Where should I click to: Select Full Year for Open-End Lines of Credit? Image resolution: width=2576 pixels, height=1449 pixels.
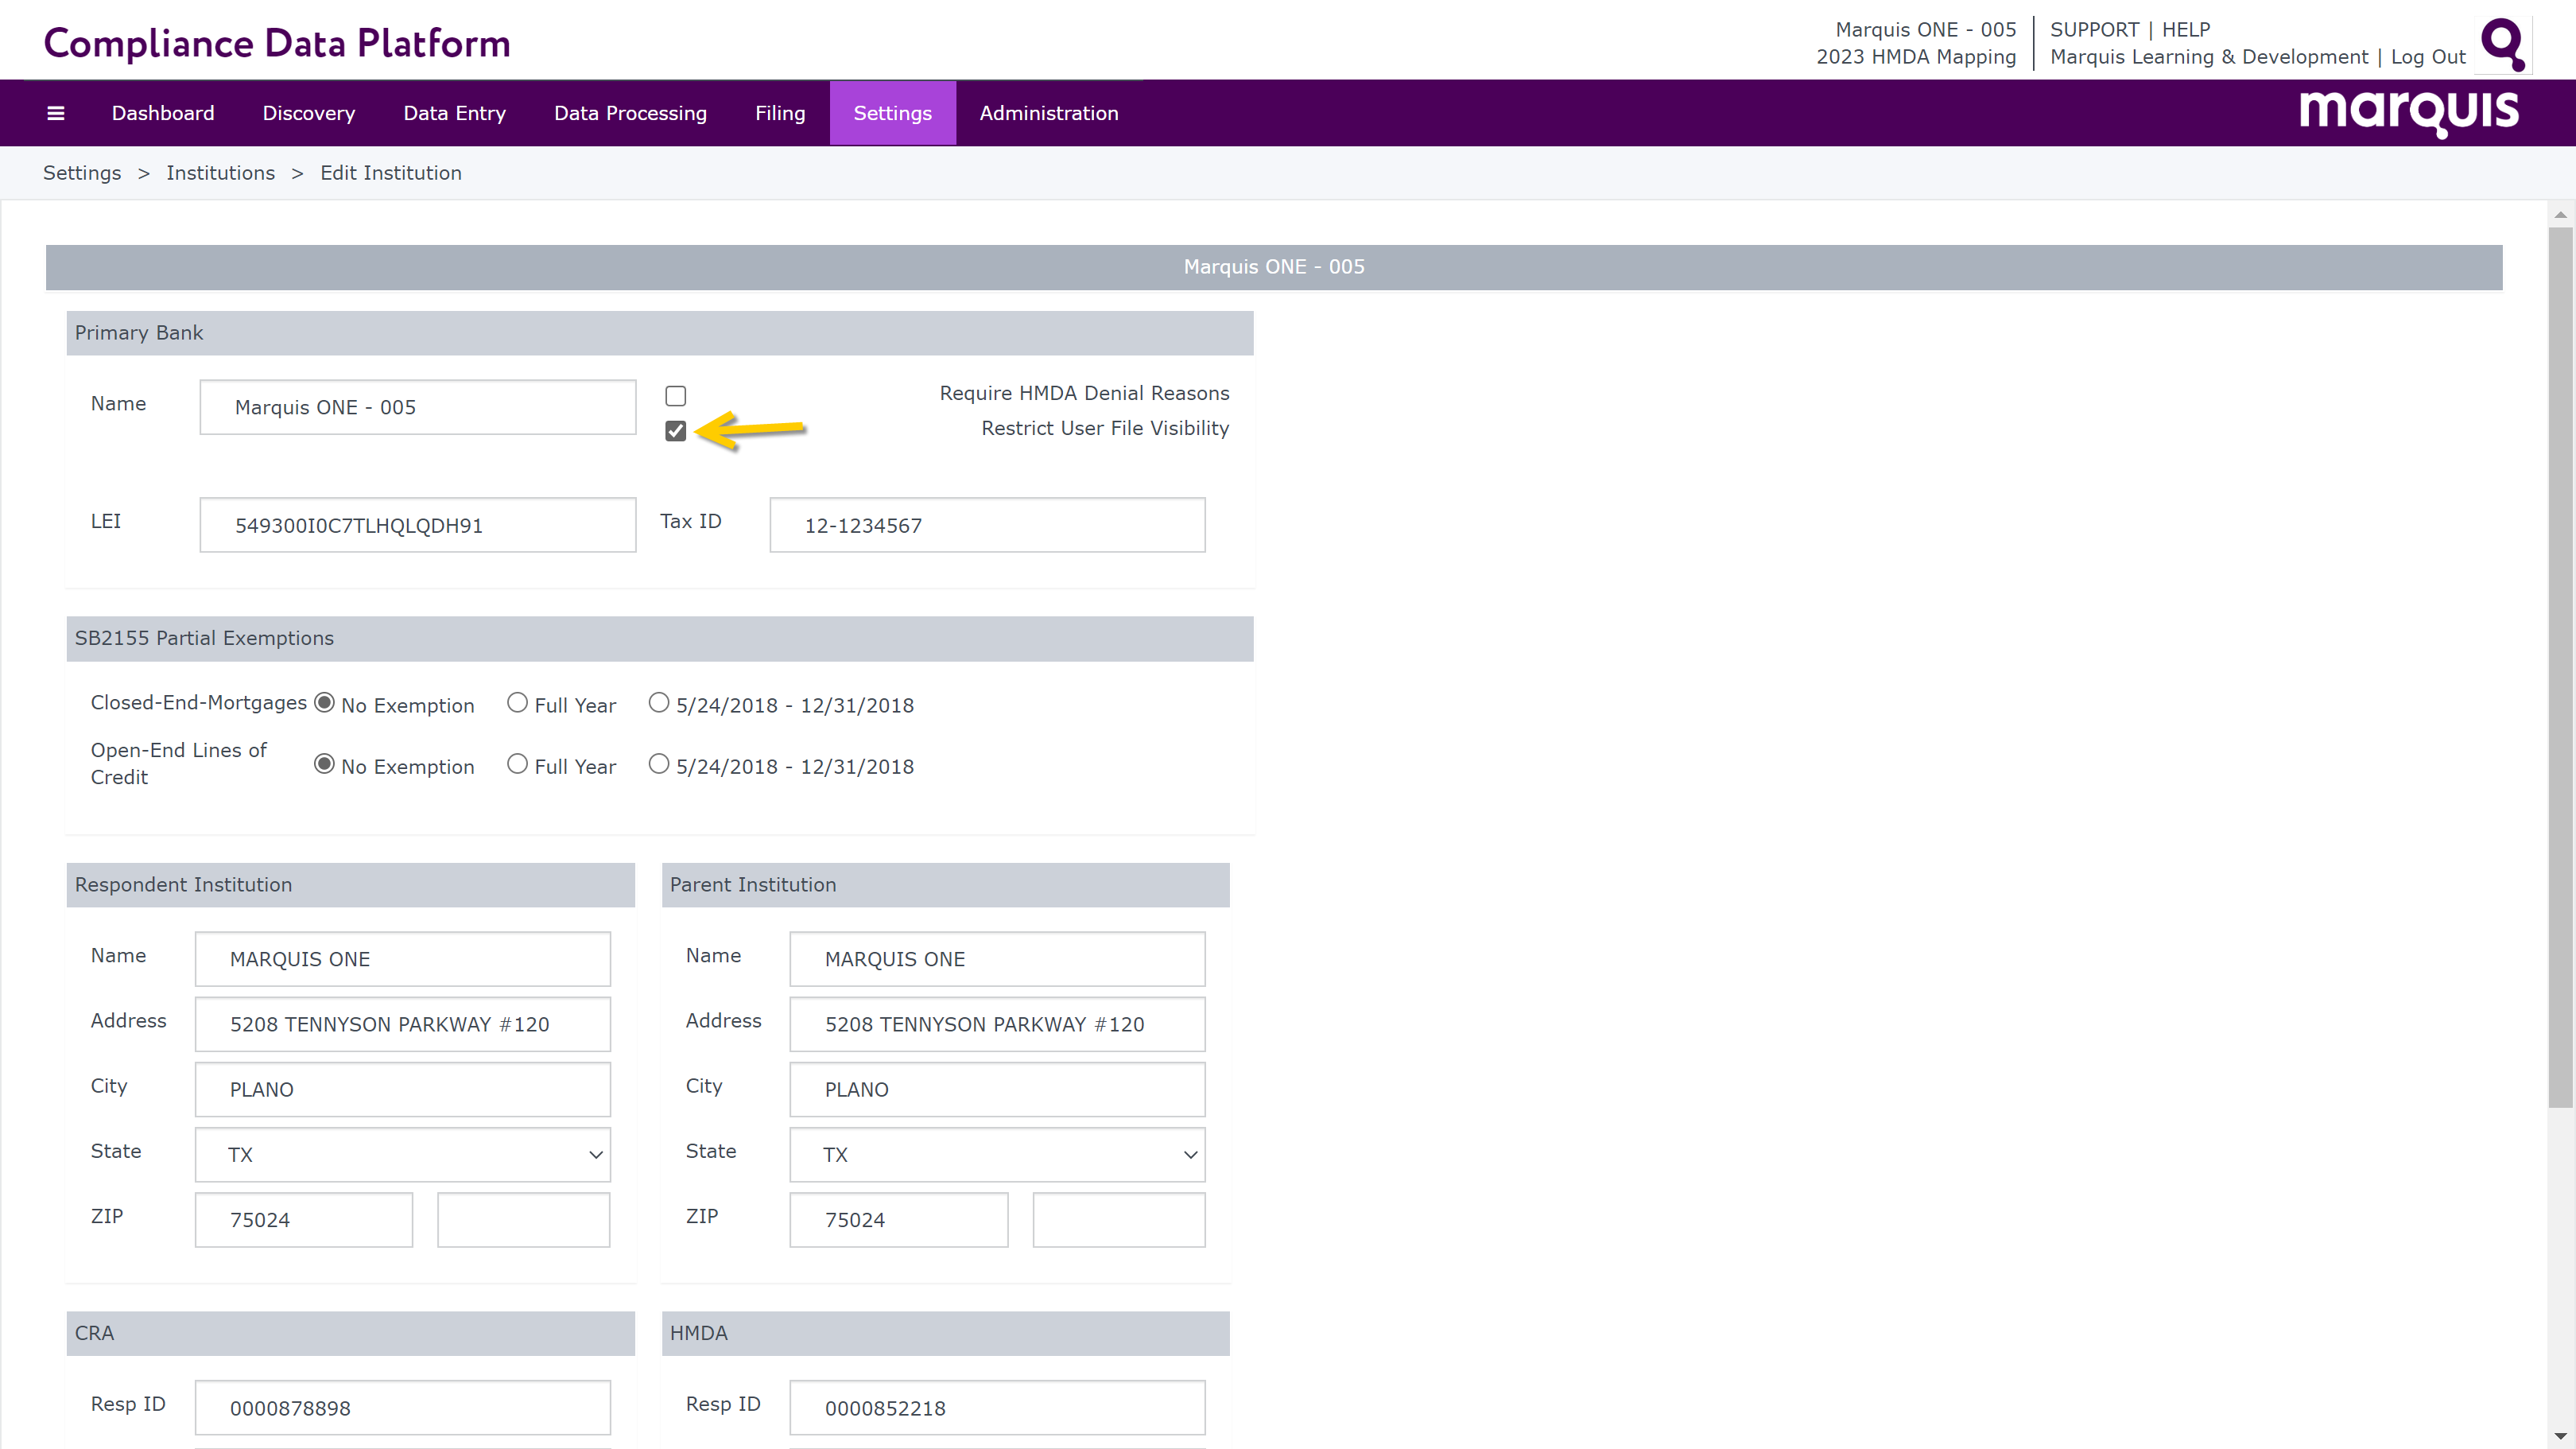(x=517, y=764)
